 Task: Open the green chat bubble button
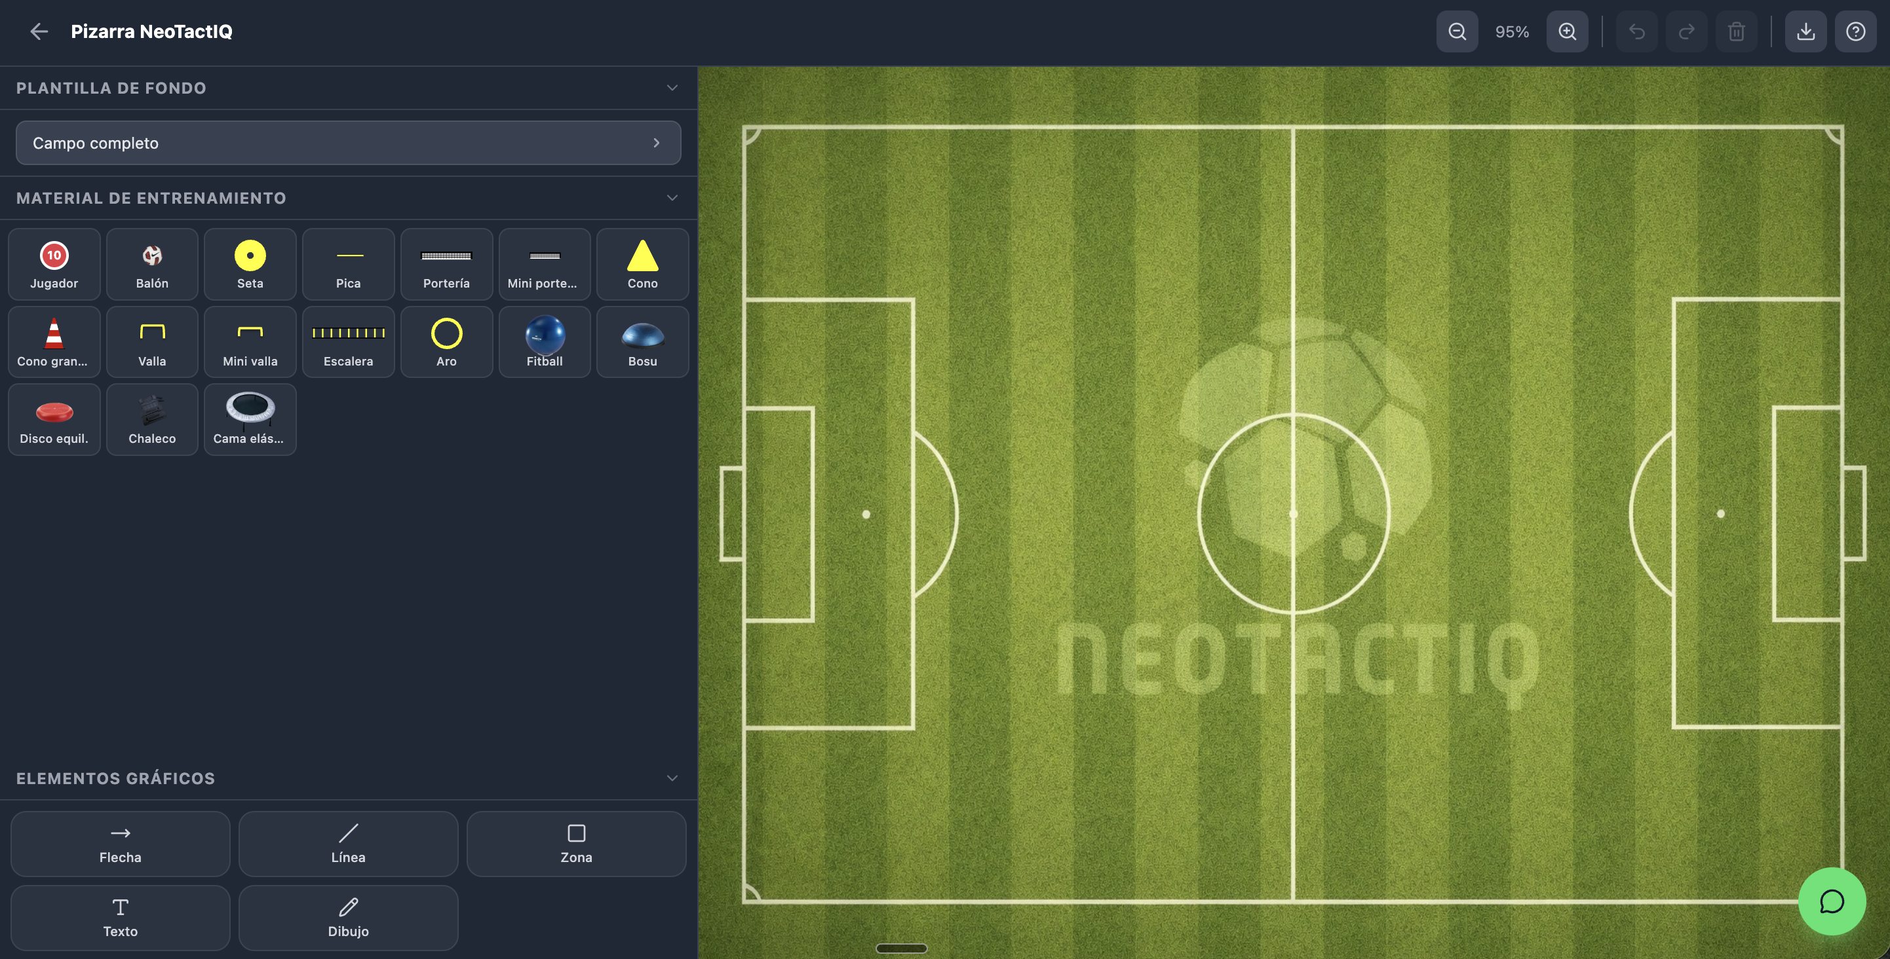(x=1831, y=901)
